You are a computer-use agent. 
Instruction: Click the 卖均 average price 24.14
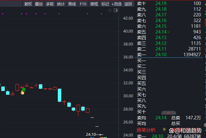click(161, 118)
